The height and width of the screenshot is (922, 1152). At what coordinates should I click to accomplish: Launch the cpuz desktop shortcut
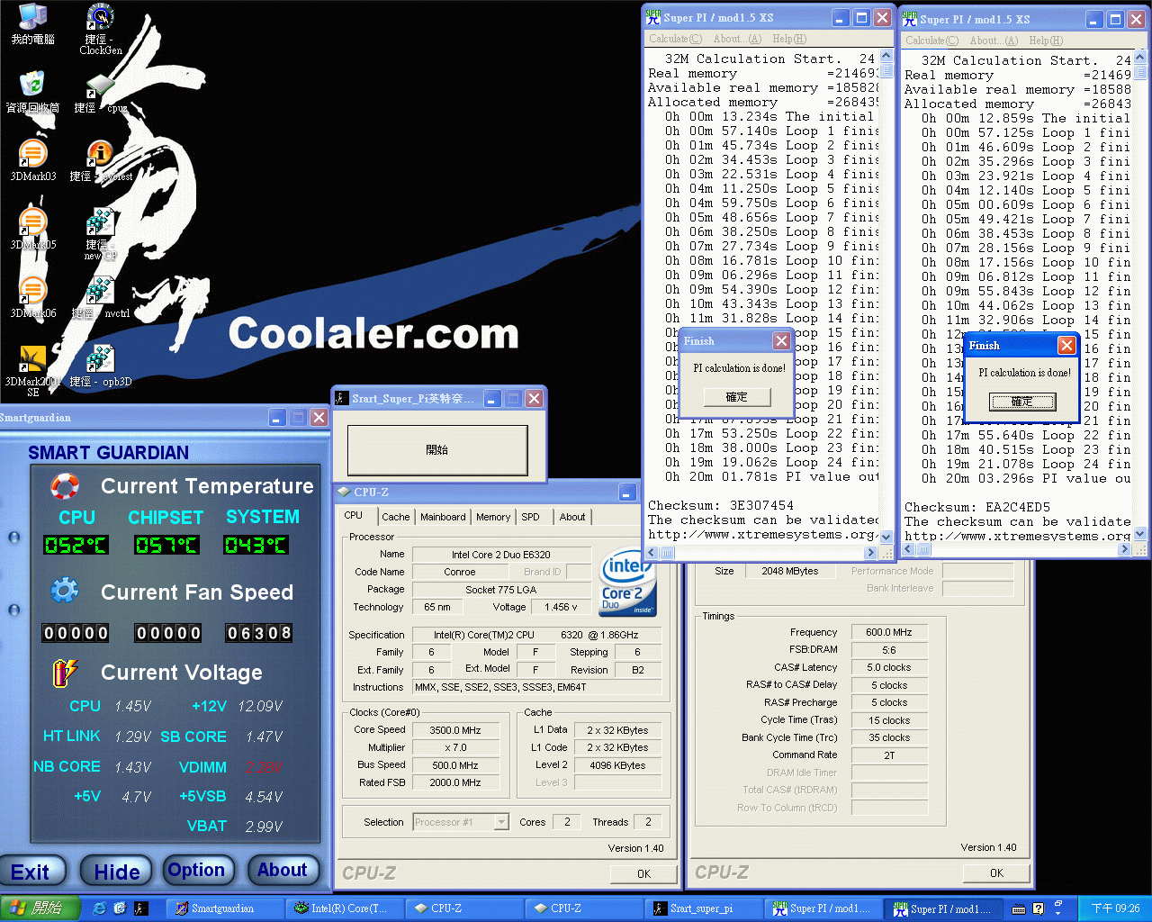100,92
